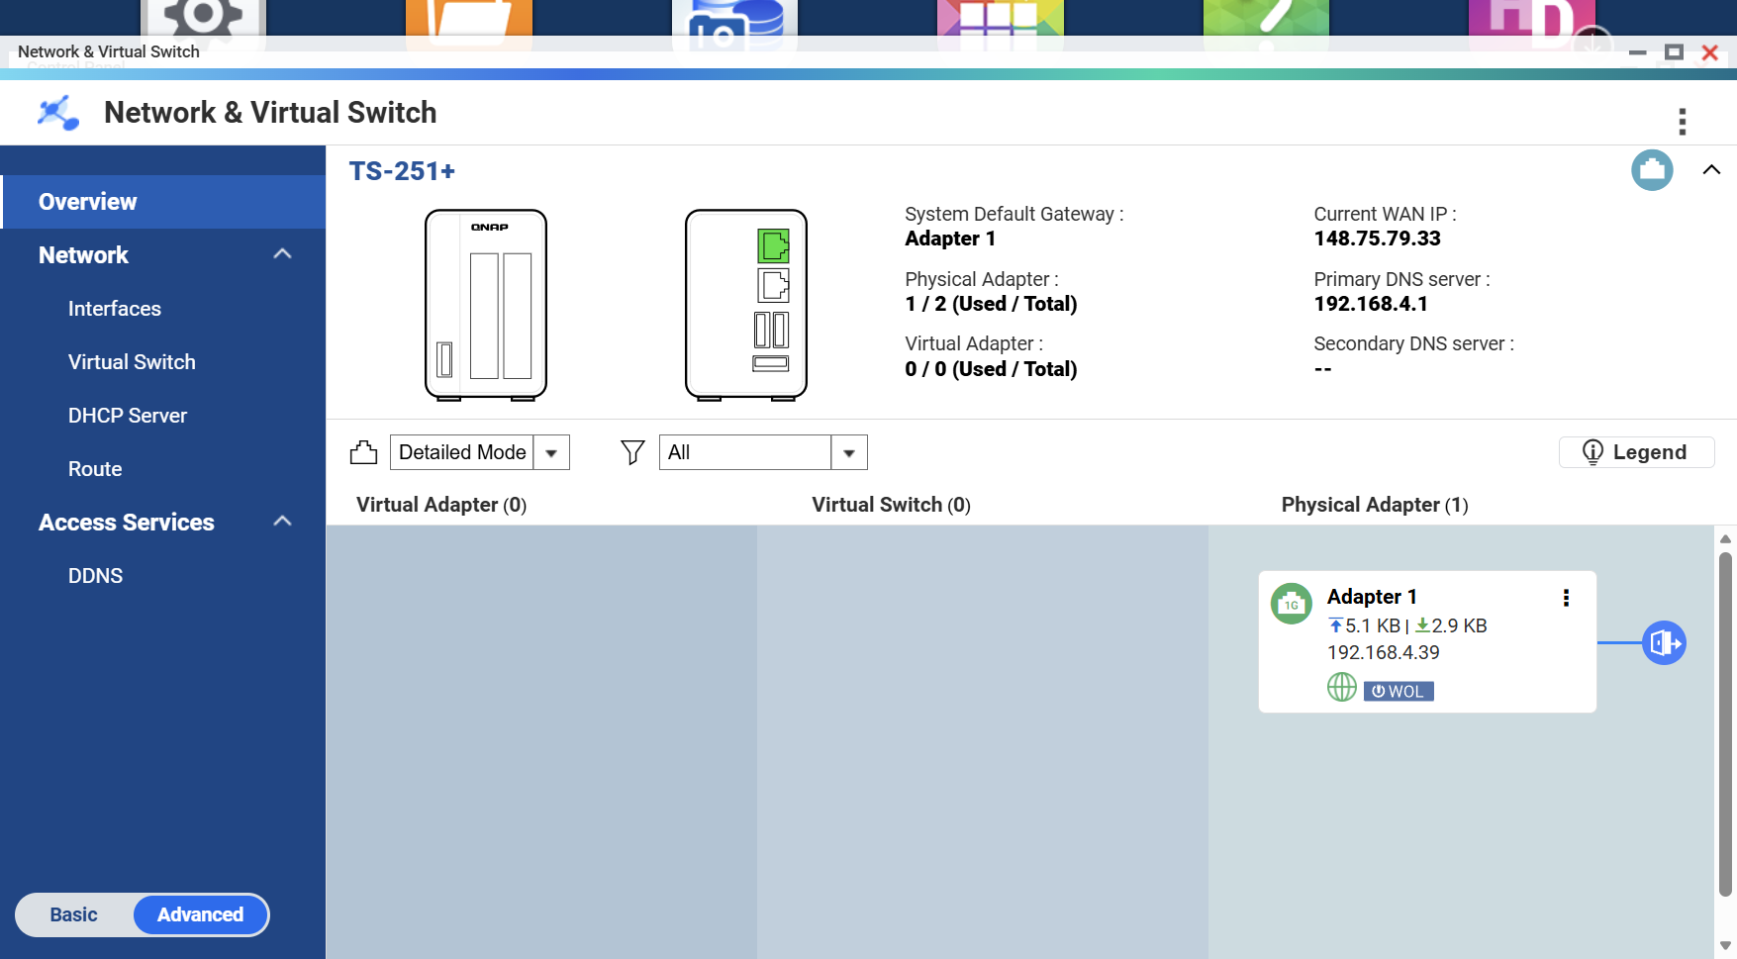This screenshot has height=959, width=1737.
Task: Collapse the Network sidebar section
Action: 282,254
